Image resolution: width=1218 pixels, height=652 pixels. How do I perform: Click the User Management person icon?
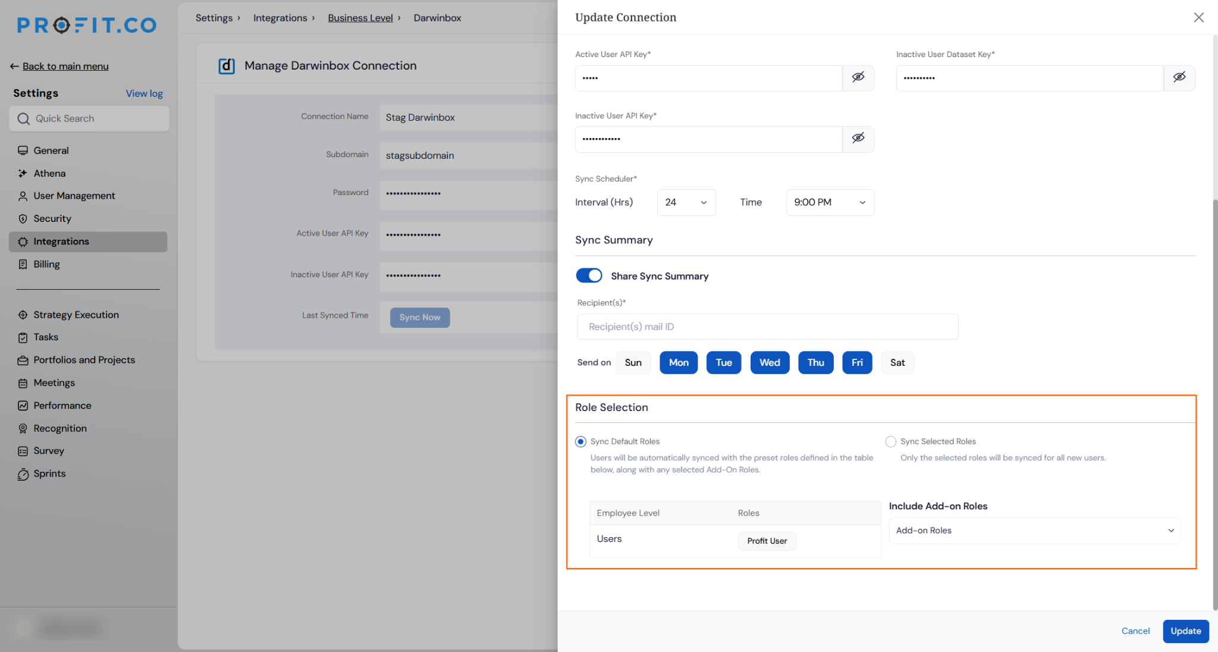[x=23, y=196]
